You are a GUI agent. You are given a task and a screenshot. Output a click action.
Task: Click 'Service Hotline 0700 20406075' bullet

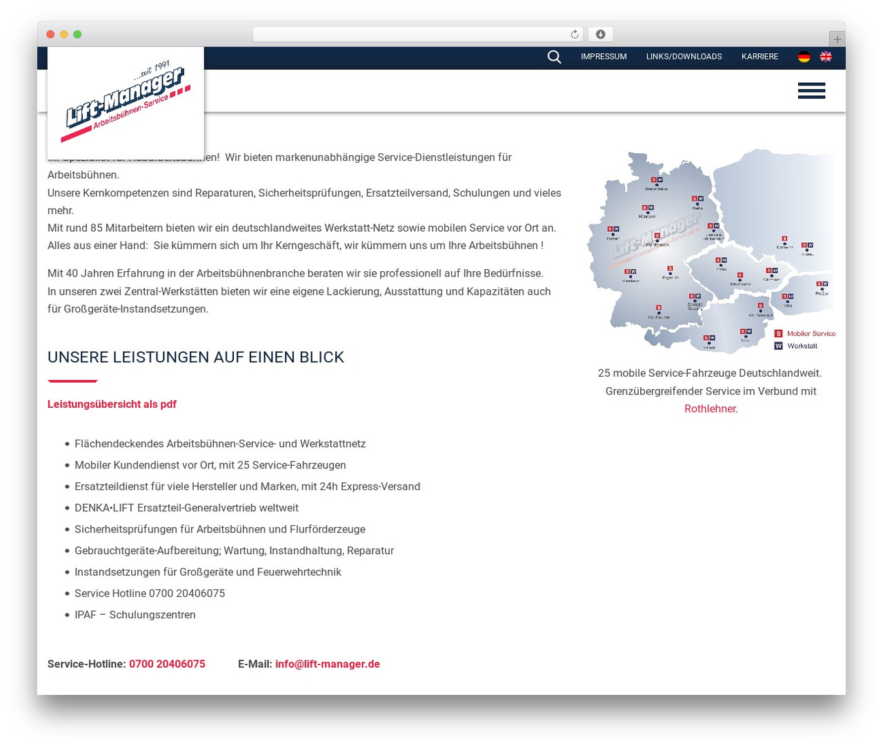[x=150, y=593]
